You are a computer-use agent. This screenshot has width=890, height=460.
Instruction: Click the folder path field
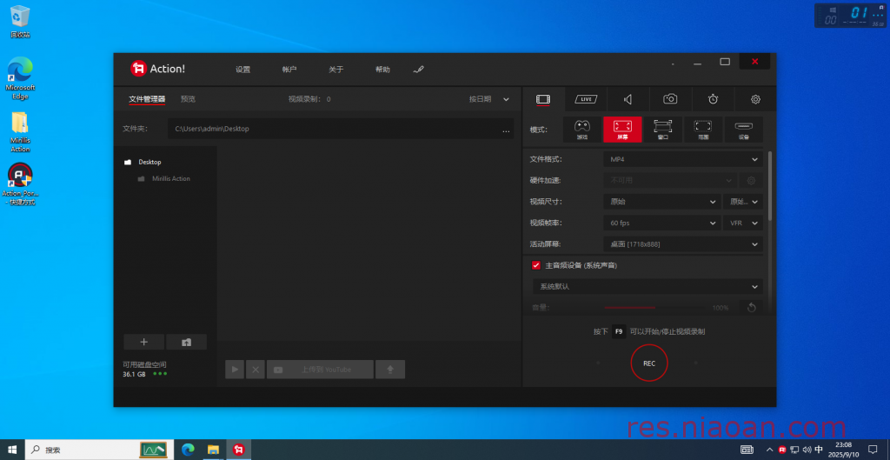pyautogui.click(x=341, y=129)
